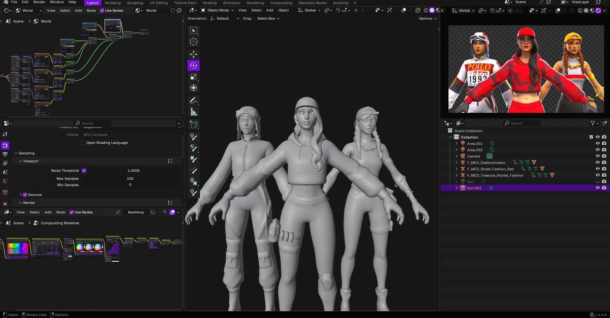Hide Area.001 in viewport via eye icon

click(598, 143)
